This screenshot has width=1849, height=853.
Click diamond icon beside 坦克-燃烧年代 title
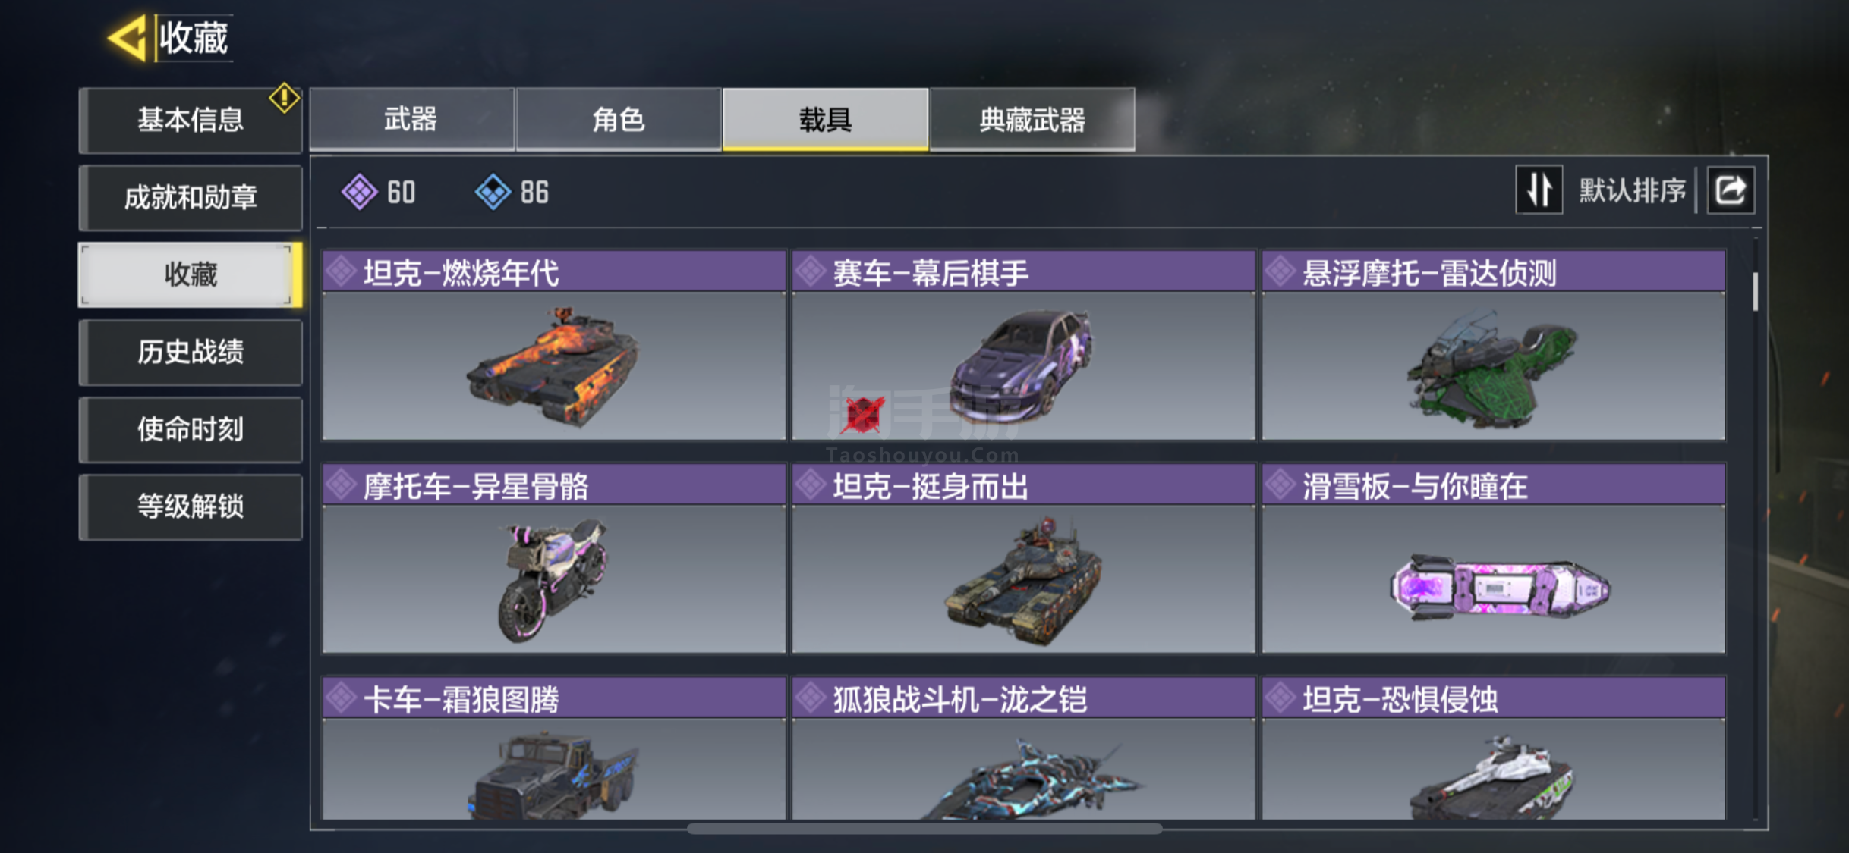342,271
